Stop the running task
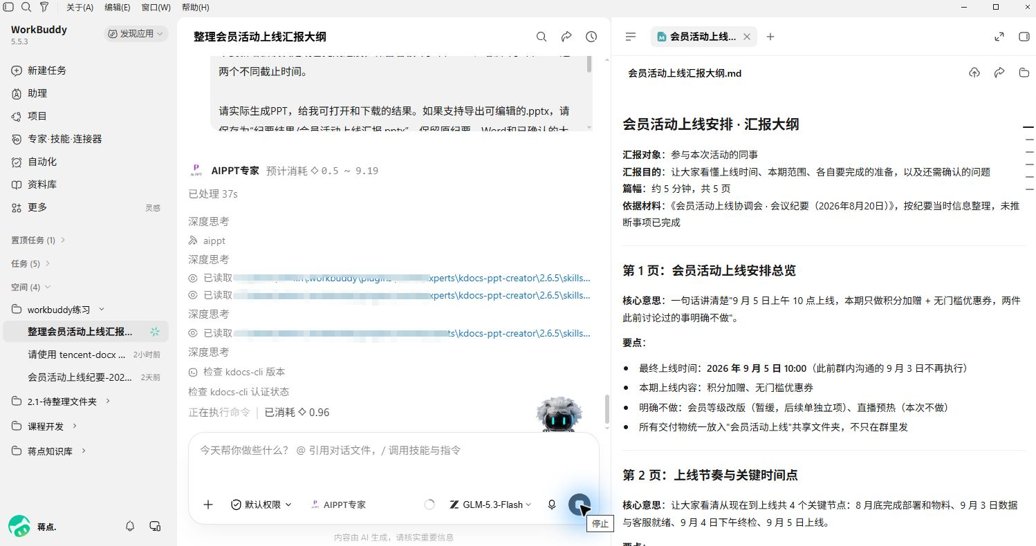 tap(579, 505)
